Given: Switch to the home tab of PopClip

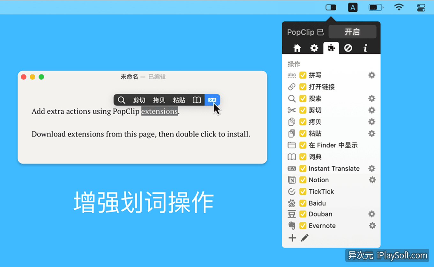Looking at the screenshot, I should [x=297, y=48].
